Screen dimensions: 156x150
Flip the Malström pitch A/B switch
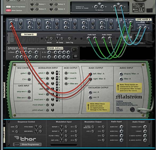click(x=57, y=73)
